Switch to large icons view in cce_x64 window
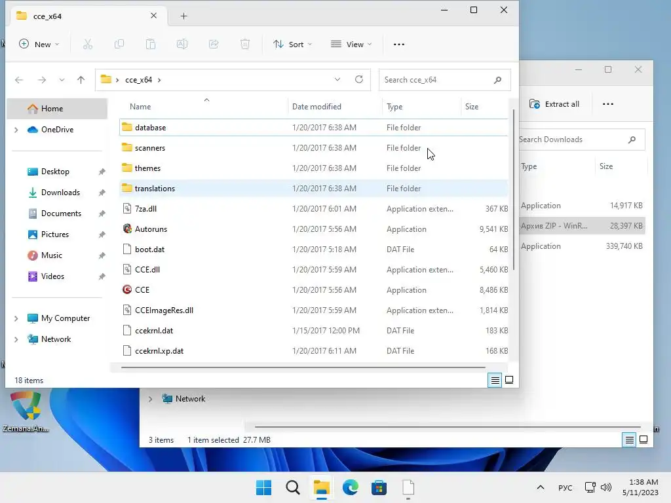 509,380
